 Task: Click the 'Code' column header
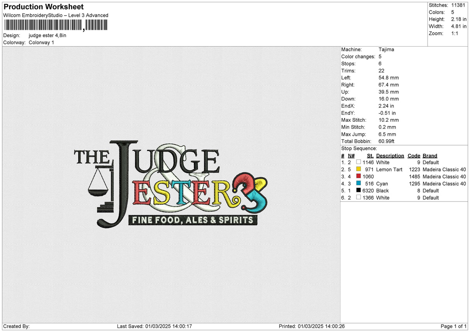[414, 155]
